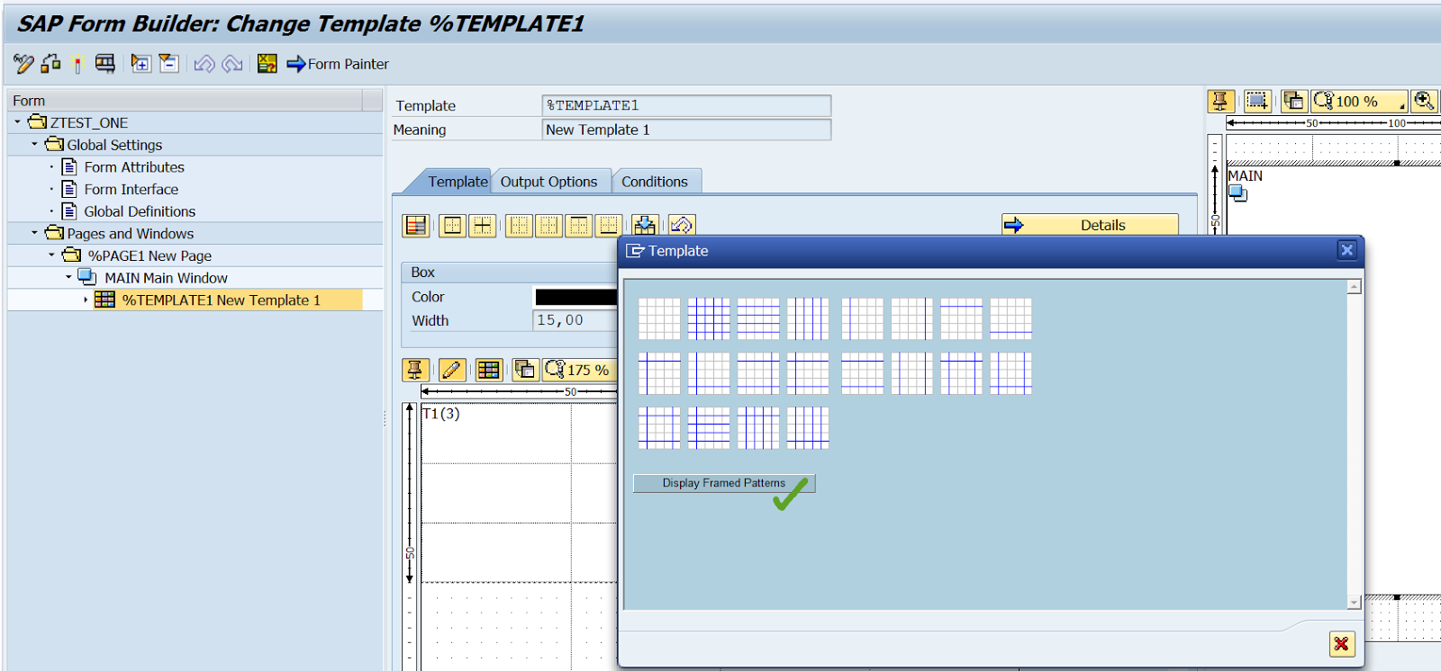This screenshot has height=671, width=1441.
Task: Click the black Box Color swatch
Action: [576, 297]
